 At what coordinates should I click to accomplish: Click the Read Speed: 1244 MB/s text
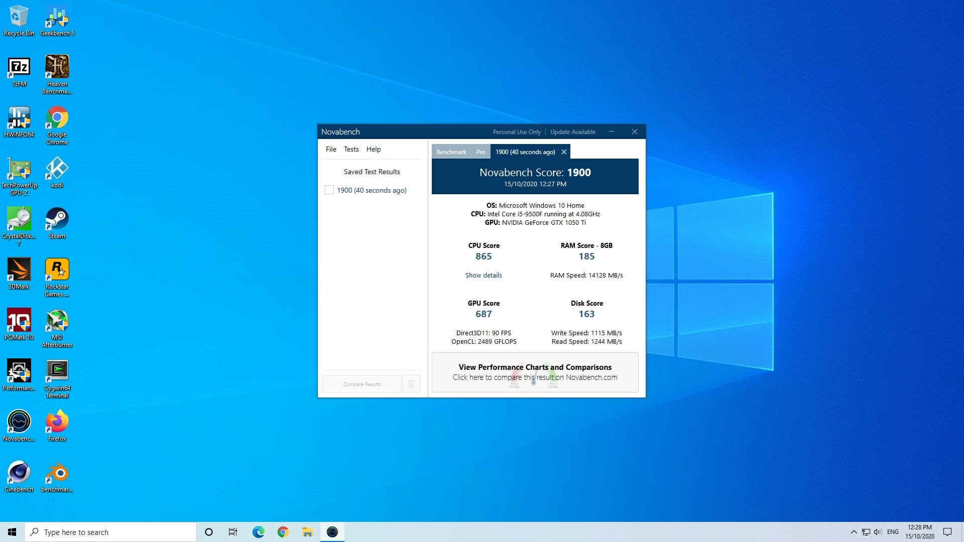pyautogui.click(x=586, y=341)
